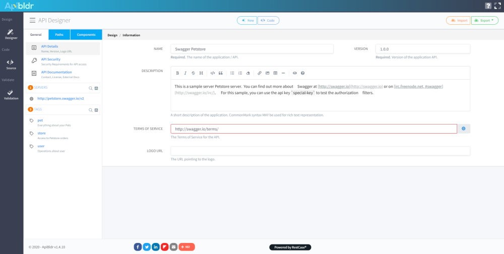
Task: Click the New button
Action: 247,20
